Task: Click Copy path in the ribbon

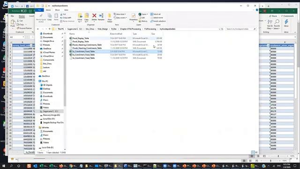Action: point(66,18)
